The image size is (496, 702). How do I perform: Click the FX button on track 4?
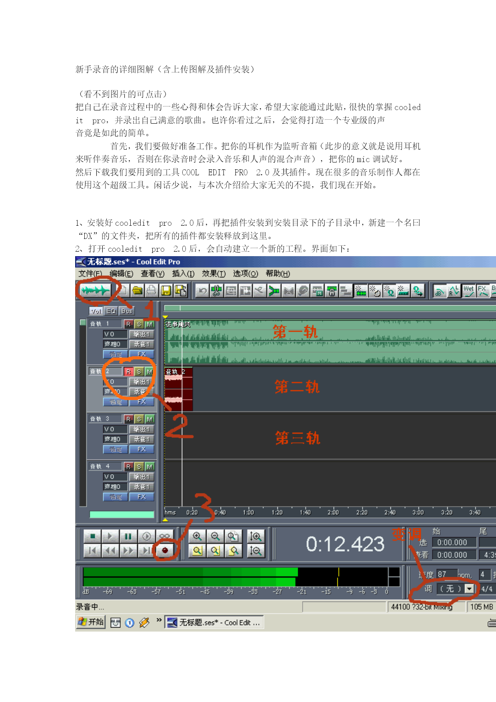tap(141, 497)
